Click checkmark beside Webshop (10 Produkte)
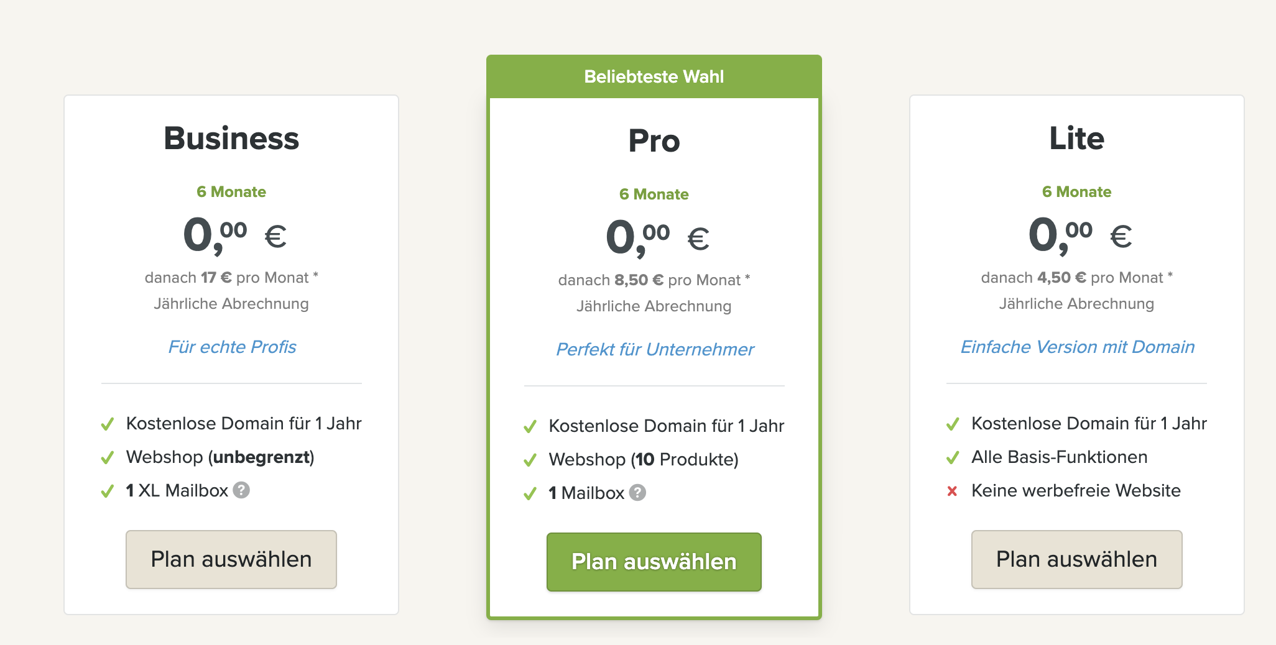1276x645 pixels. (x=530, y=460)
